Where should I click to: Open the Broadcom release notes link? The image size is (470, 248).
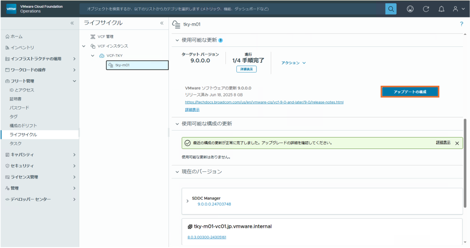coord(264,102)
